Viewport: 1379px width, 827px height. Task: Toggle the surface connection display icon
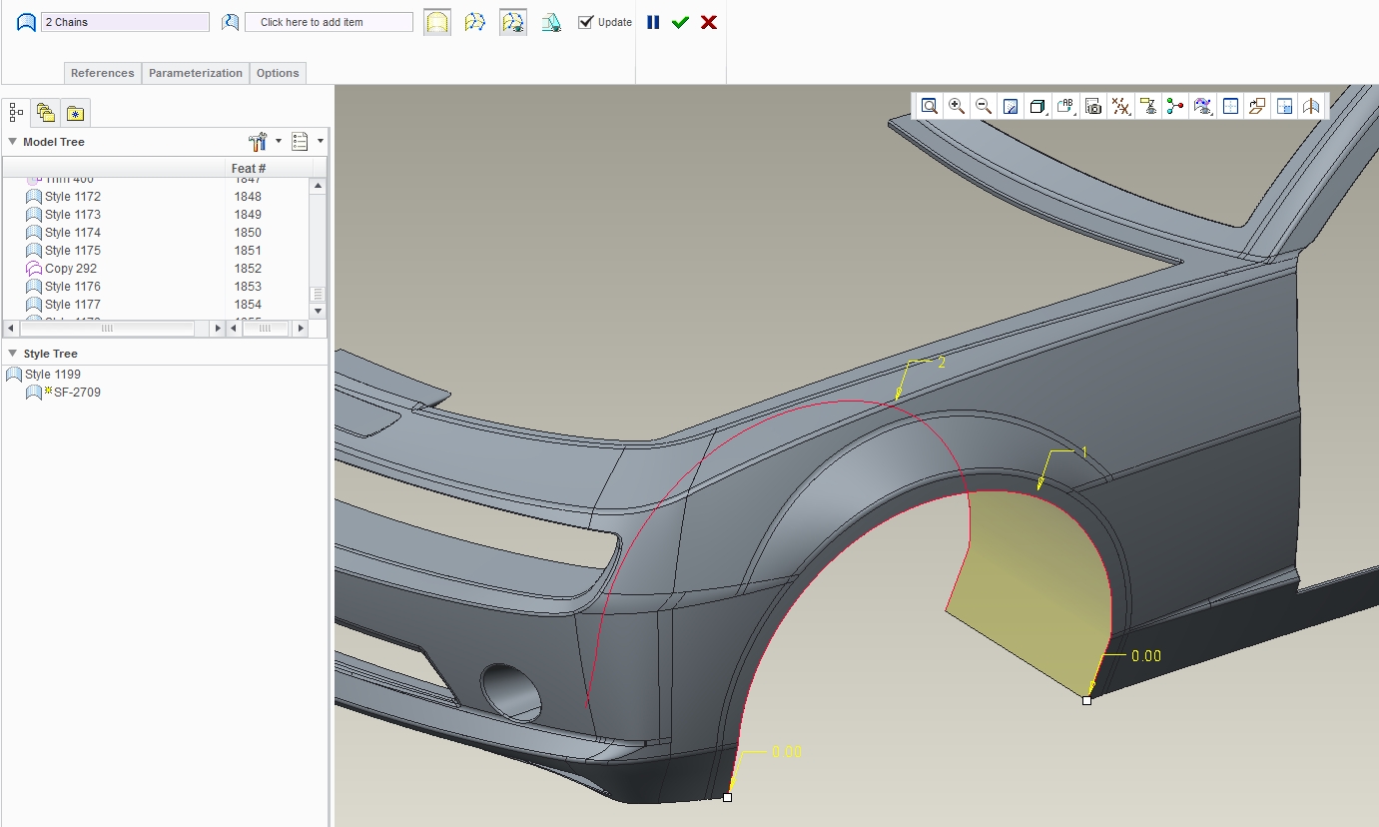click(513, 22)
